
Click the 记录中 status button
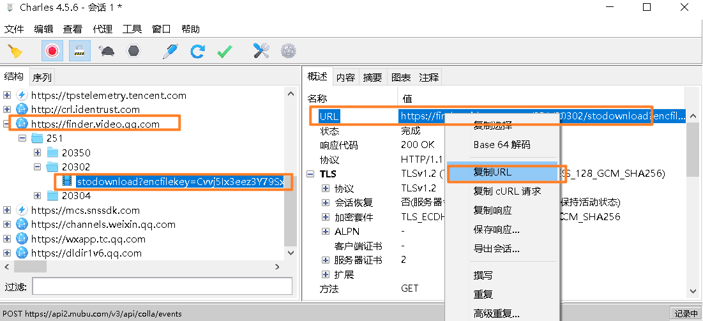point(685,313)
